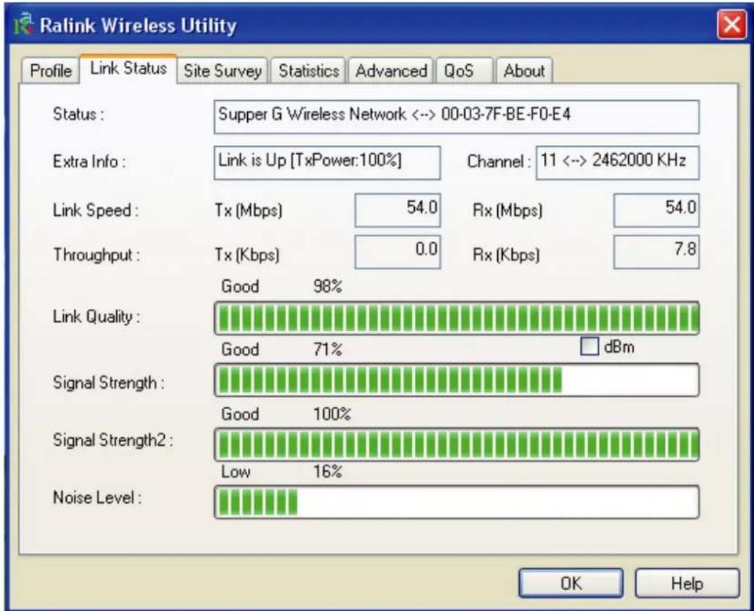This screenshot has width=754, height=611.
Task: Click the 'Throughput :' label
Action: (x=96, y=255)
